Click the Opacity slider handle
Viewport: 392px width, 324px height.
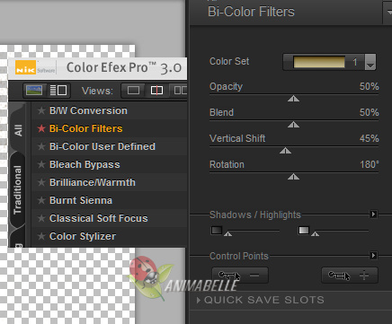[293, 99]
